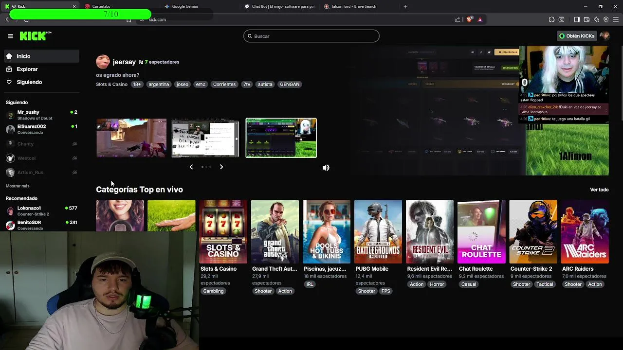Click the emo tag
Screen dimensions: 623x350
tap(201, 84)
